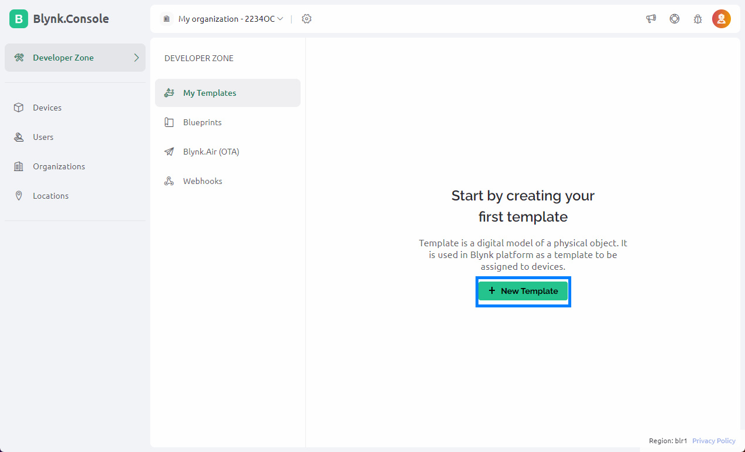
Task: Expand Developer Zone chevron arrow
Action: [136, 58]
